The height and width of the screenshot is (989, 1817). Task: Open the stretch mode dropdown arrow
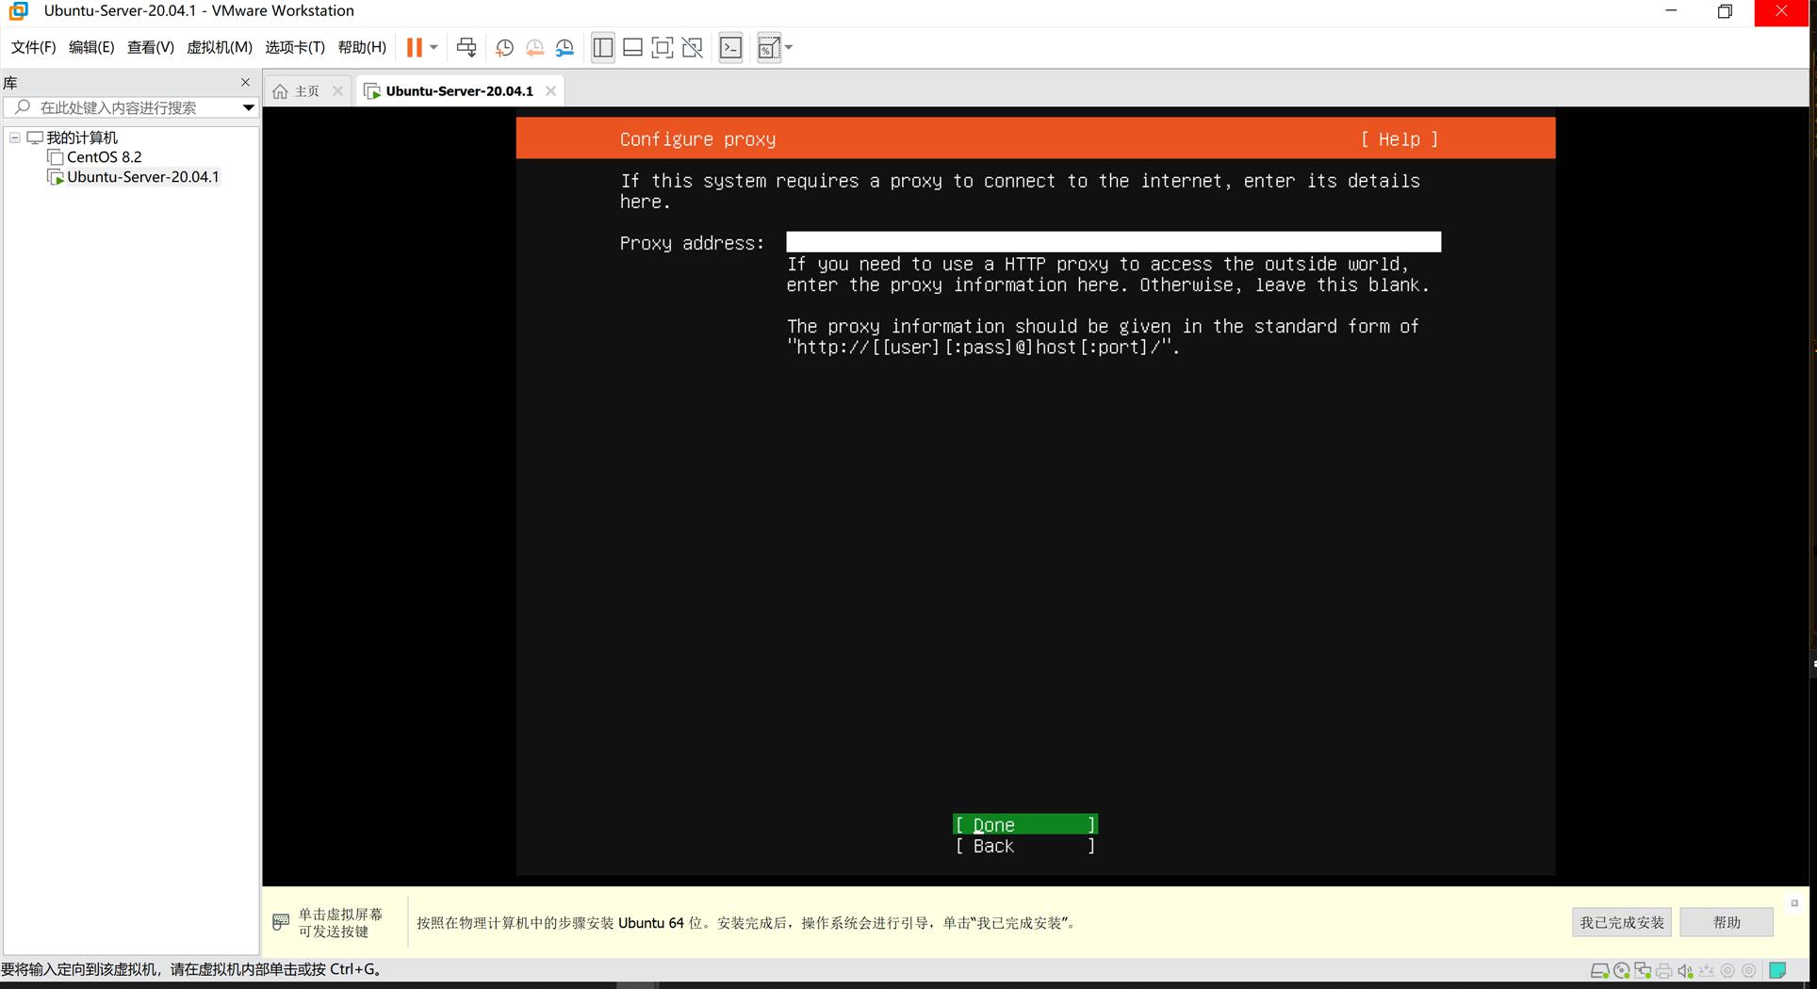[x=789, y=47]
